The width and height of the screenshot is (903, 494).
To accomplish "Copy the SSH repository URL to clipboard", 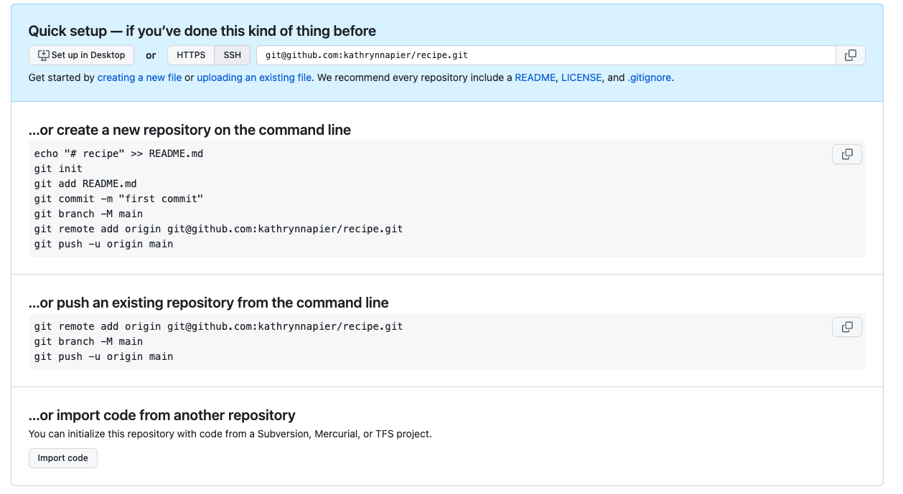I will click(x=851, y=55).
